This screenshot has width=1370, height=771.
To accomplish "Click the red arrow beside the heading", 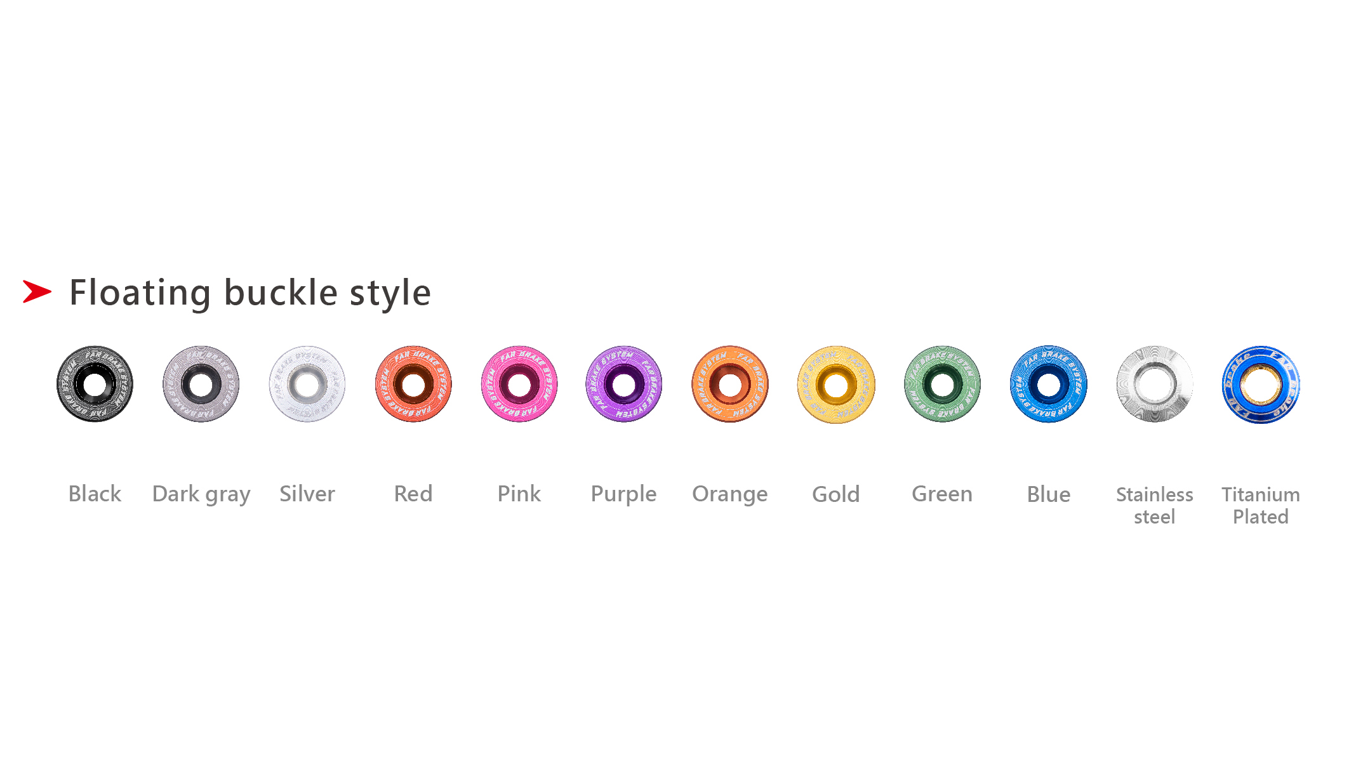I will tap(37, 291).
